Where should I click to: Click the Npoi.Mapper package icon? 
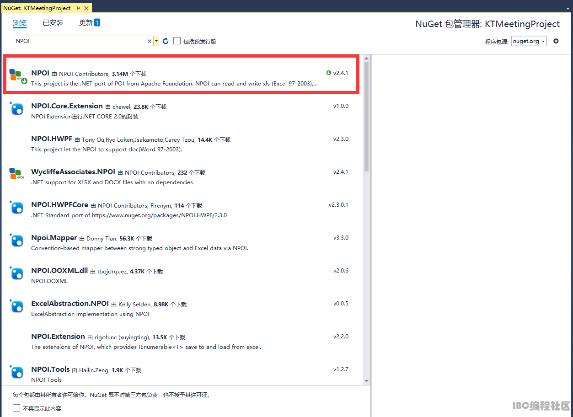(17, 241)
